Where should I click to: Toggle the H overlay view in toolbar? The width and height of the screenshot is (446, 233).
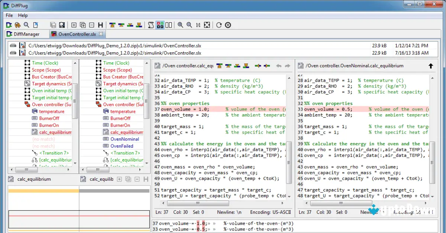click(100, 25)
